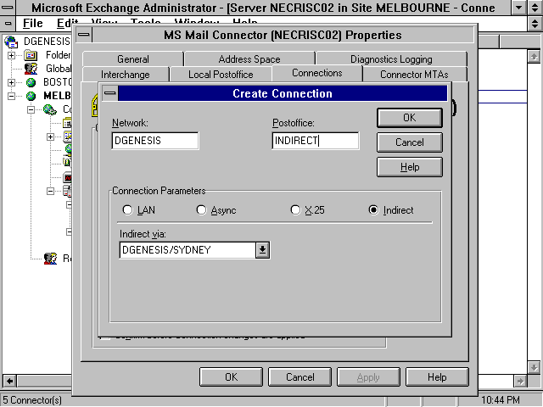Click the 10:44 PM clock in status bar
Viewport: 543px width, 407px height.
pos(501,400)
